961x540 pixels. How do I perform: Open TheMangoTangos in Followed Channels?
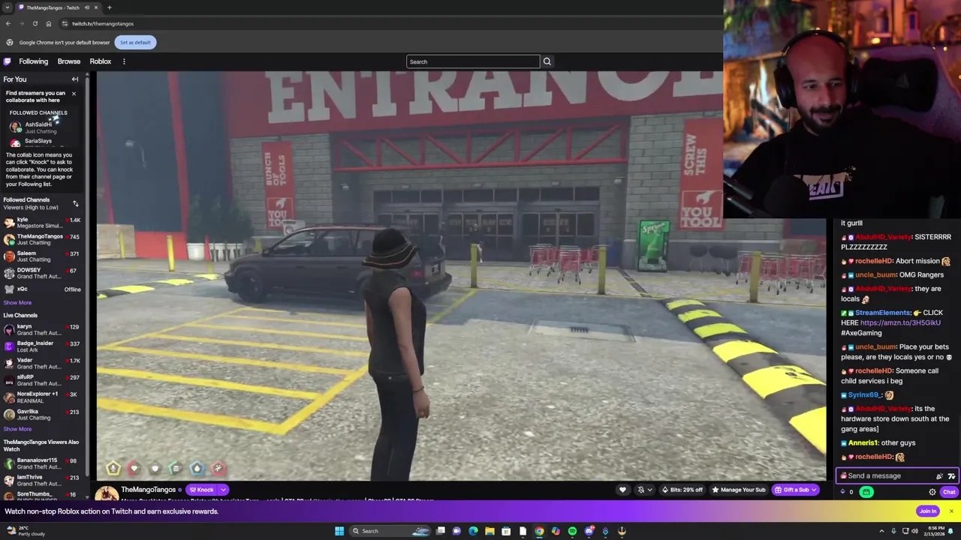[x=42, y=240]
